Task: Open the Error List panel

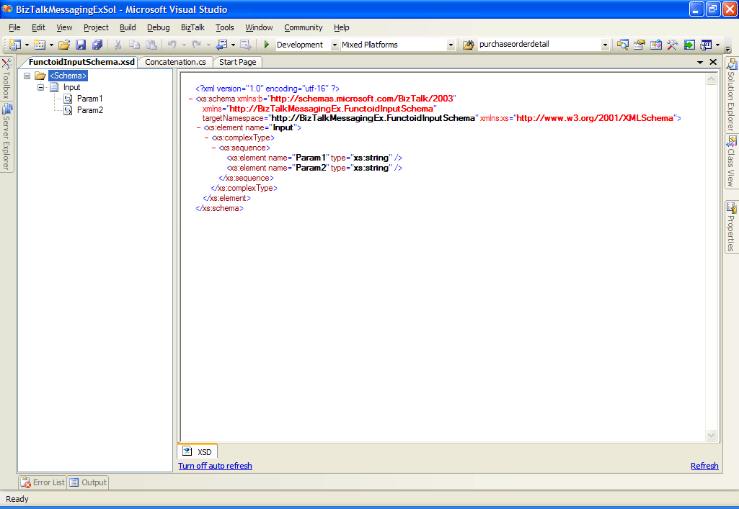Action: pyautogui.click(x=43, y=482)
